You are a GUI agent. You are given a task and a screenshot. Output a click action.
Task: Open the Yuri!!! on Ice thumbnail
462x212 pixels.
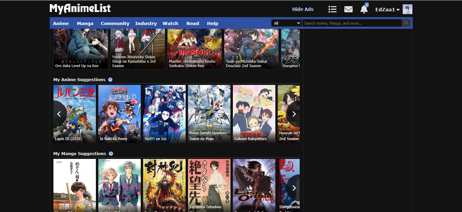(x=164, y=114)
